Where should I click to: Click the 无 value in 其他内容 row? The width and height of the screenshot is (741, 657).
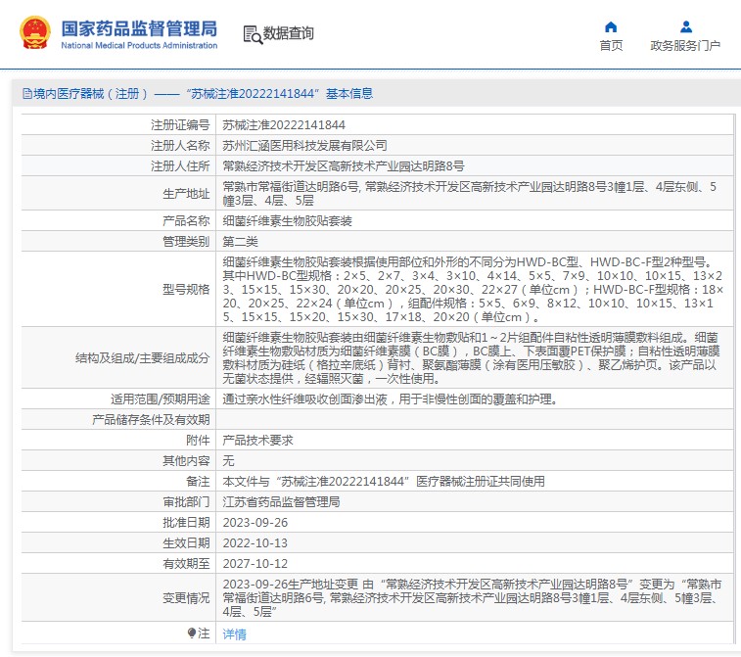click(x=228, y=460)
